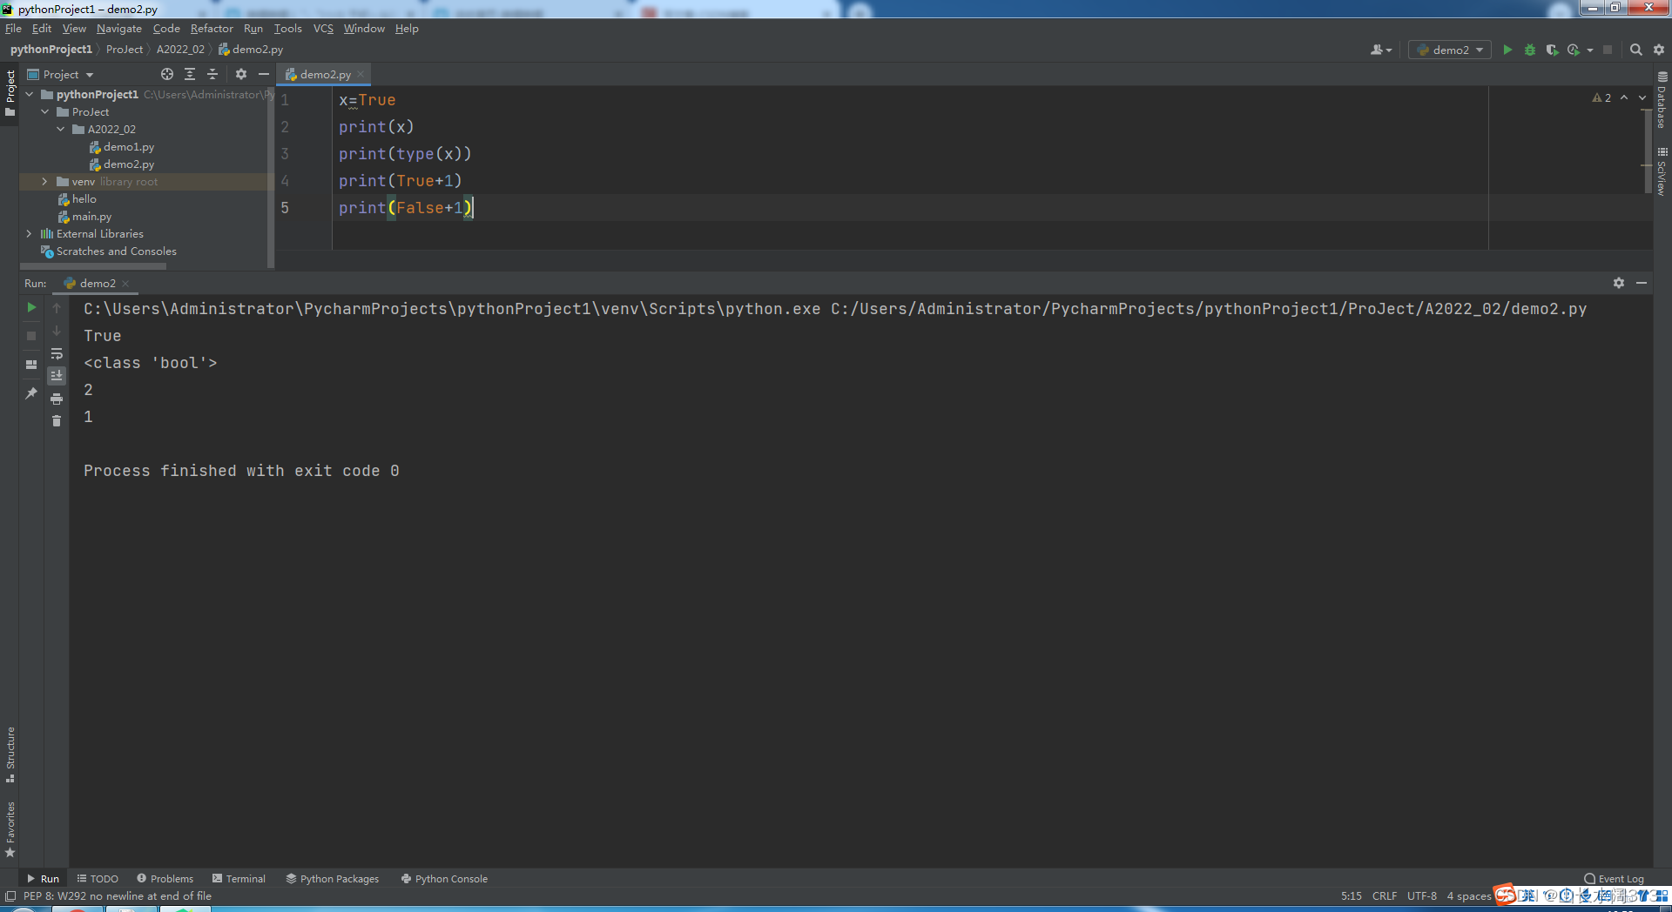Click the 4 spaces indent indicator

tap(1469, 895)
